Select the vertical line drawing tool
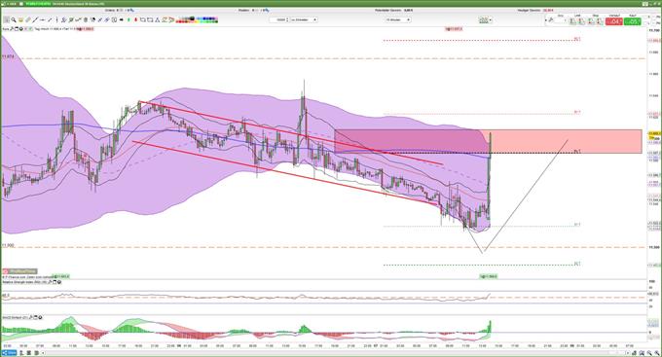The width and height of the screenshot is (662, 357). pos(57,19)
